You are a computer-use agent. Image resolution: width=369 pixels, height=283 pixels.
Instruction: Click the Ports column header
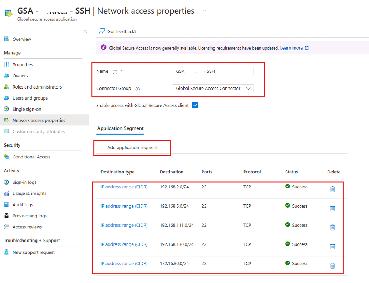pyautogui.click(x=207, y=172)
